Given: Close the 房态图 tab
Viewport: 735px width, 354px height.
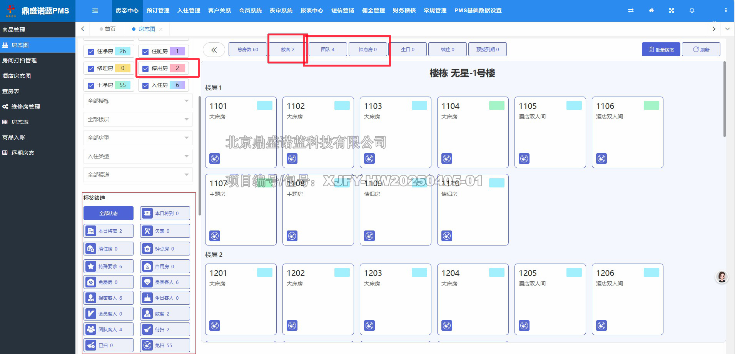Looking at the screenshot, I should pos(161,29).
